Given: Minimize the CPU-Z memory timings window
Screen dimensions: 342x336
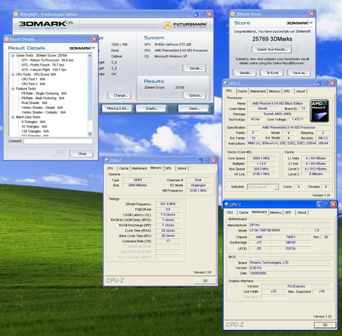Looking at the screenshot, I should point(200,160).
